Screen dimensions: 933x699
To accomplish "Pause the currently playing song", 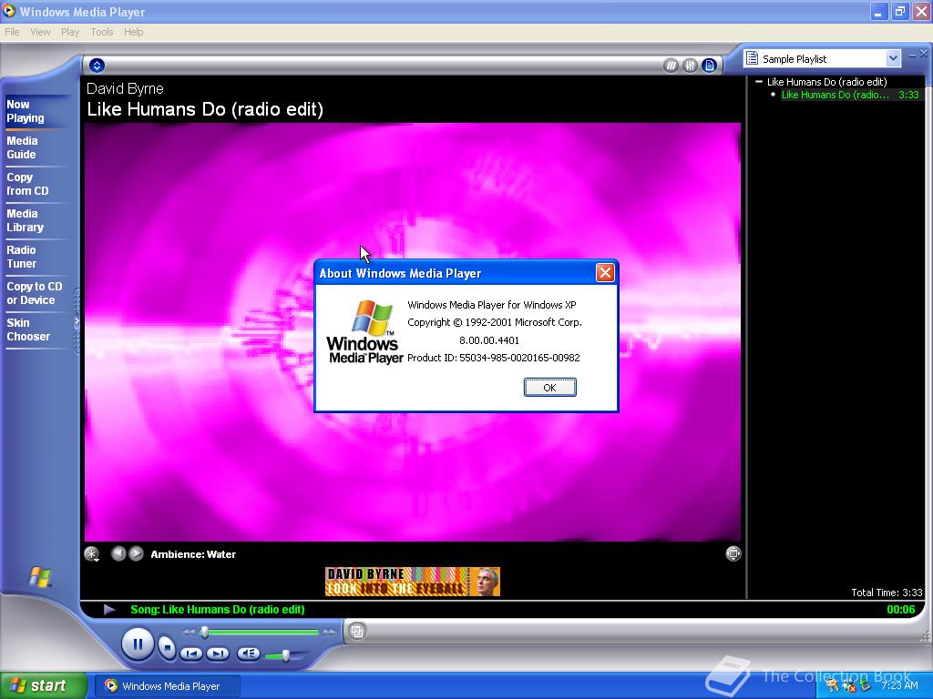I will (x=138, y=644).
